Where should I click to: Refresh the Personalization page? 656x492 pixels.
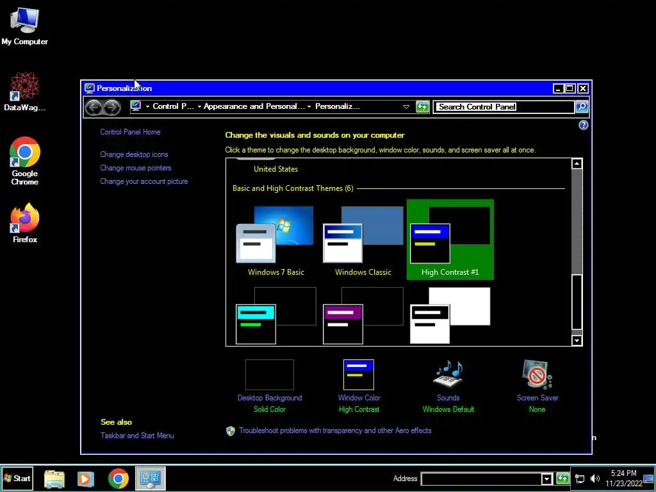click(x=422, y=107)
